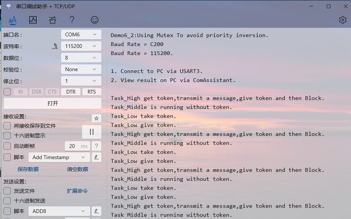This screenshot has width=351, height=219.
Task: Open the ADD8 script dropdown
Action: tap(59, 211)
